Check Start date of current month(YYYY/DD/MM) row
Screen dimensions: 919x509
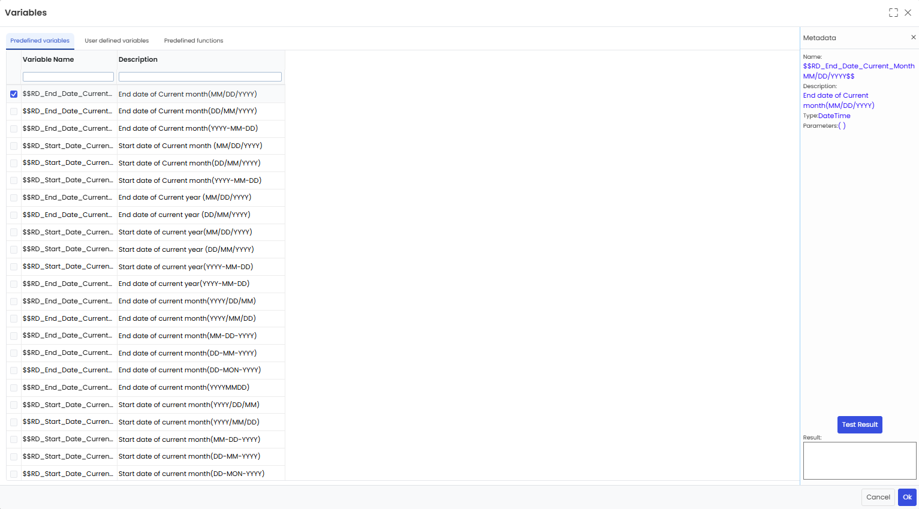(14, 405)
